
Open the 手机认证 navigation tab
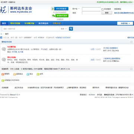[57, 23]
